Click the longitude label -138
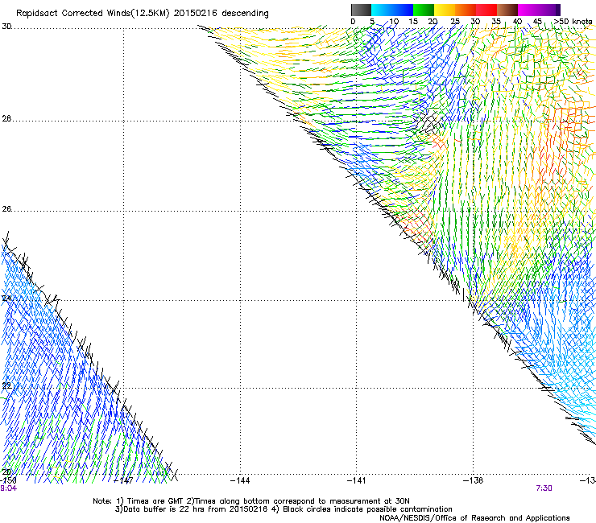 click(x=474, y=481)
